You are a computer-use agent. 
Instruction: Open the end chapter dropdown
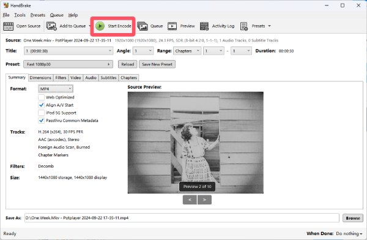(x=241, y=51)
